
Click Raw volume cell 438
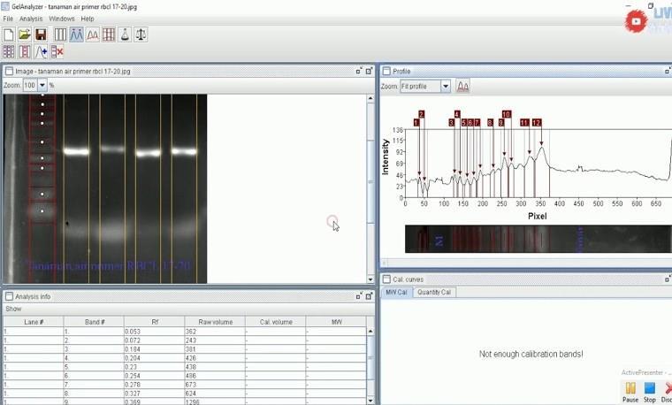[215, 367]
